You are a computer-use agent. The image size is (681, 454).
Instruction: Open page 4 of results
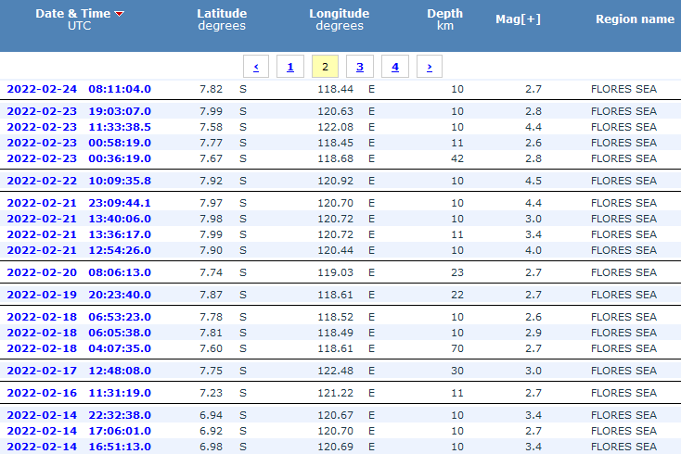pyautogui.click(x=395, y=67)
